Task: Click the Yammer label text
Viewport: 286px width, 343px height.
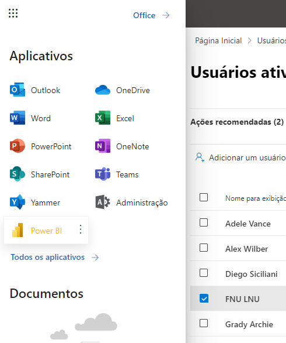Action: pos(46,203)
